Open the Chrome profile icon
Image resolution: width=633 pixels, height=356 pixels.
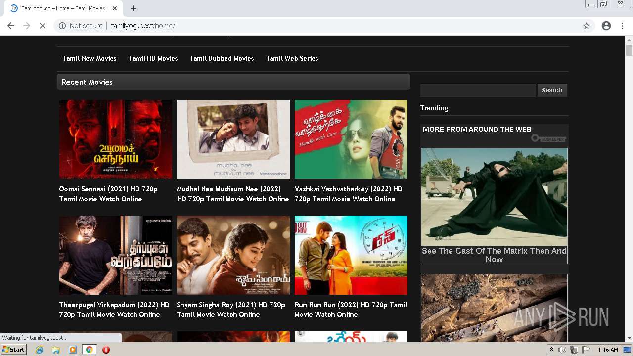[x=606, y=26]
